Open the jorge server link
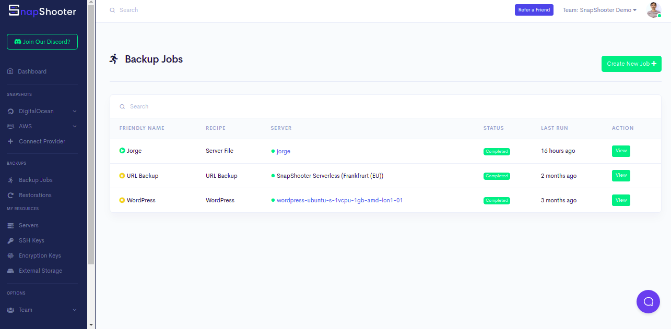The image size is (671, 329). tap(284, 151)
